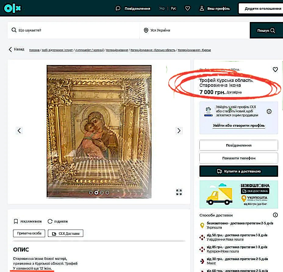Select Кур'єром Нова пошта delivery option
The image size is (283, 272).
point(233,249)
